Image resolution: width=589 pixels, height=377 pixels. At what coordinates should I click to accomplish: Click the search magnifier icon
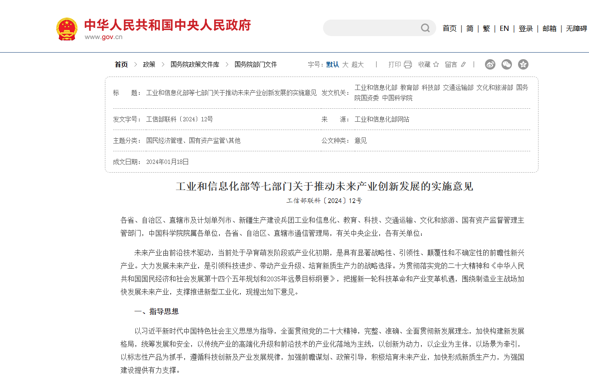[x=425, y=28]
